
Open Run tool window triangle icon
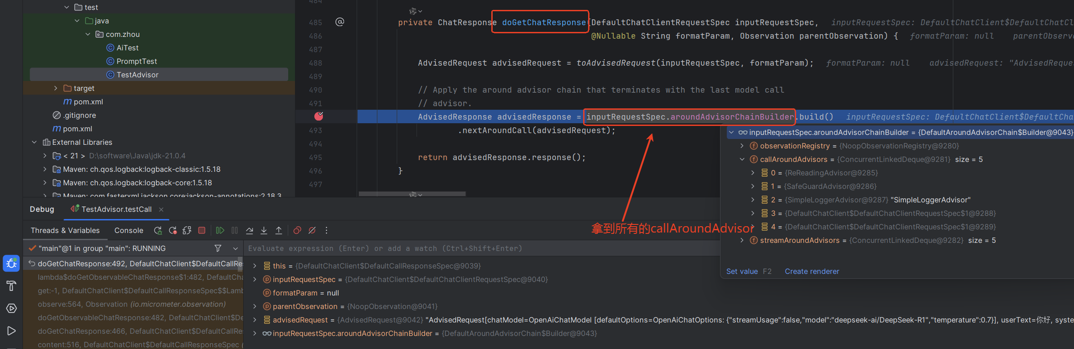[11, 331]
